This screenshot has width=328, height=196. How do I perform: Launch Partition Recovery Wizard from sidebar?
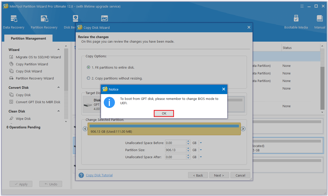(x=35, y=78)
